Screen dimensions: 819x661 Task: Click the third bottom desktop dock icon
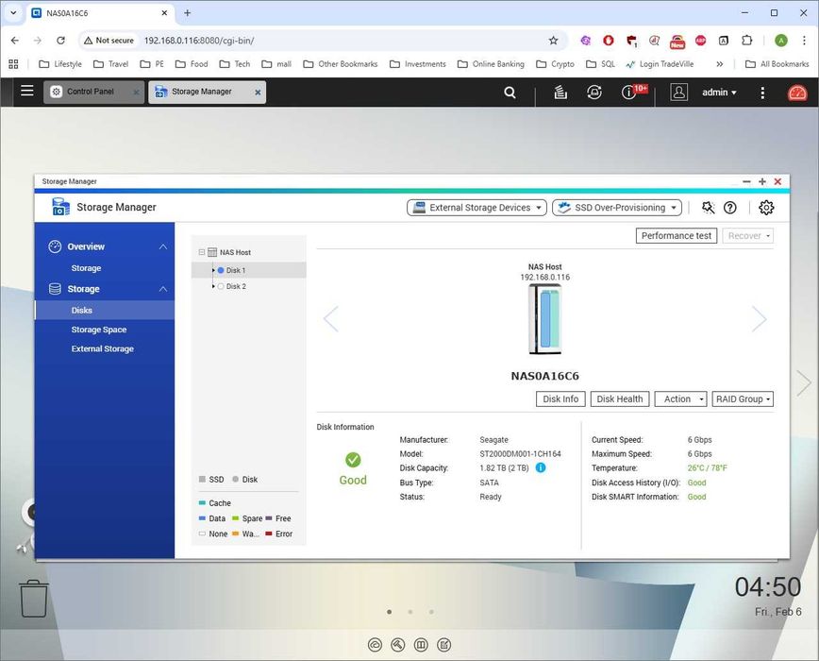coord(421,645)
